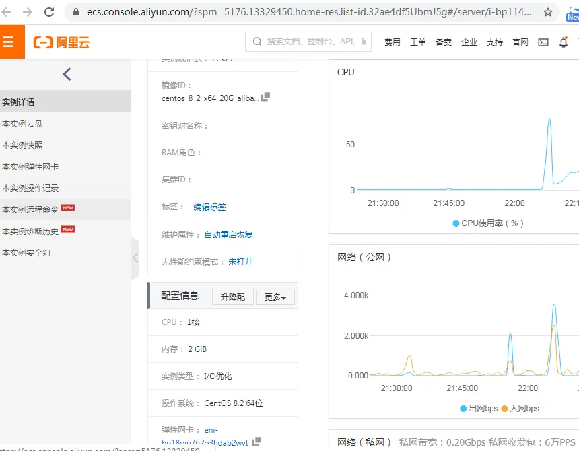Click the 2 GiB memory value
This screenshot has height=451, width=579.
click(x=197, y=349)
